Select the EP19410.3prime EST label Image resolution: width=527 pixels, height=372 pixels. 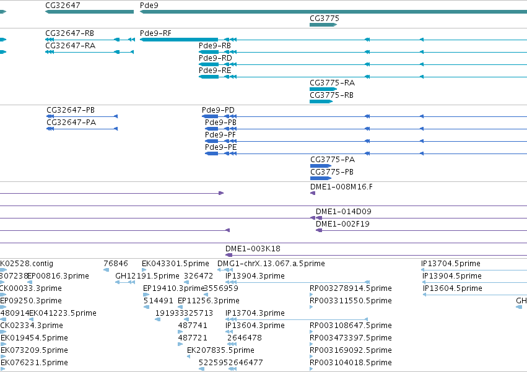(173, 288)
